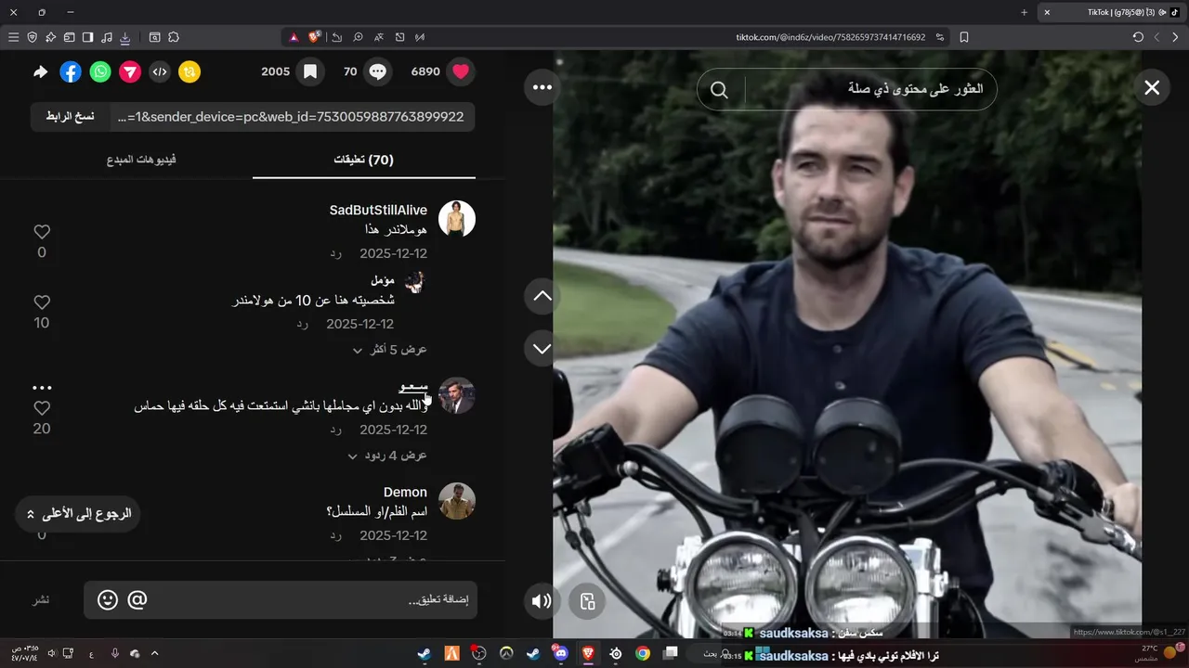The height and width of the screenshot is (668, 1189).
Task: Open SadButStillAlive profile avatar
Action: point(457,219)
